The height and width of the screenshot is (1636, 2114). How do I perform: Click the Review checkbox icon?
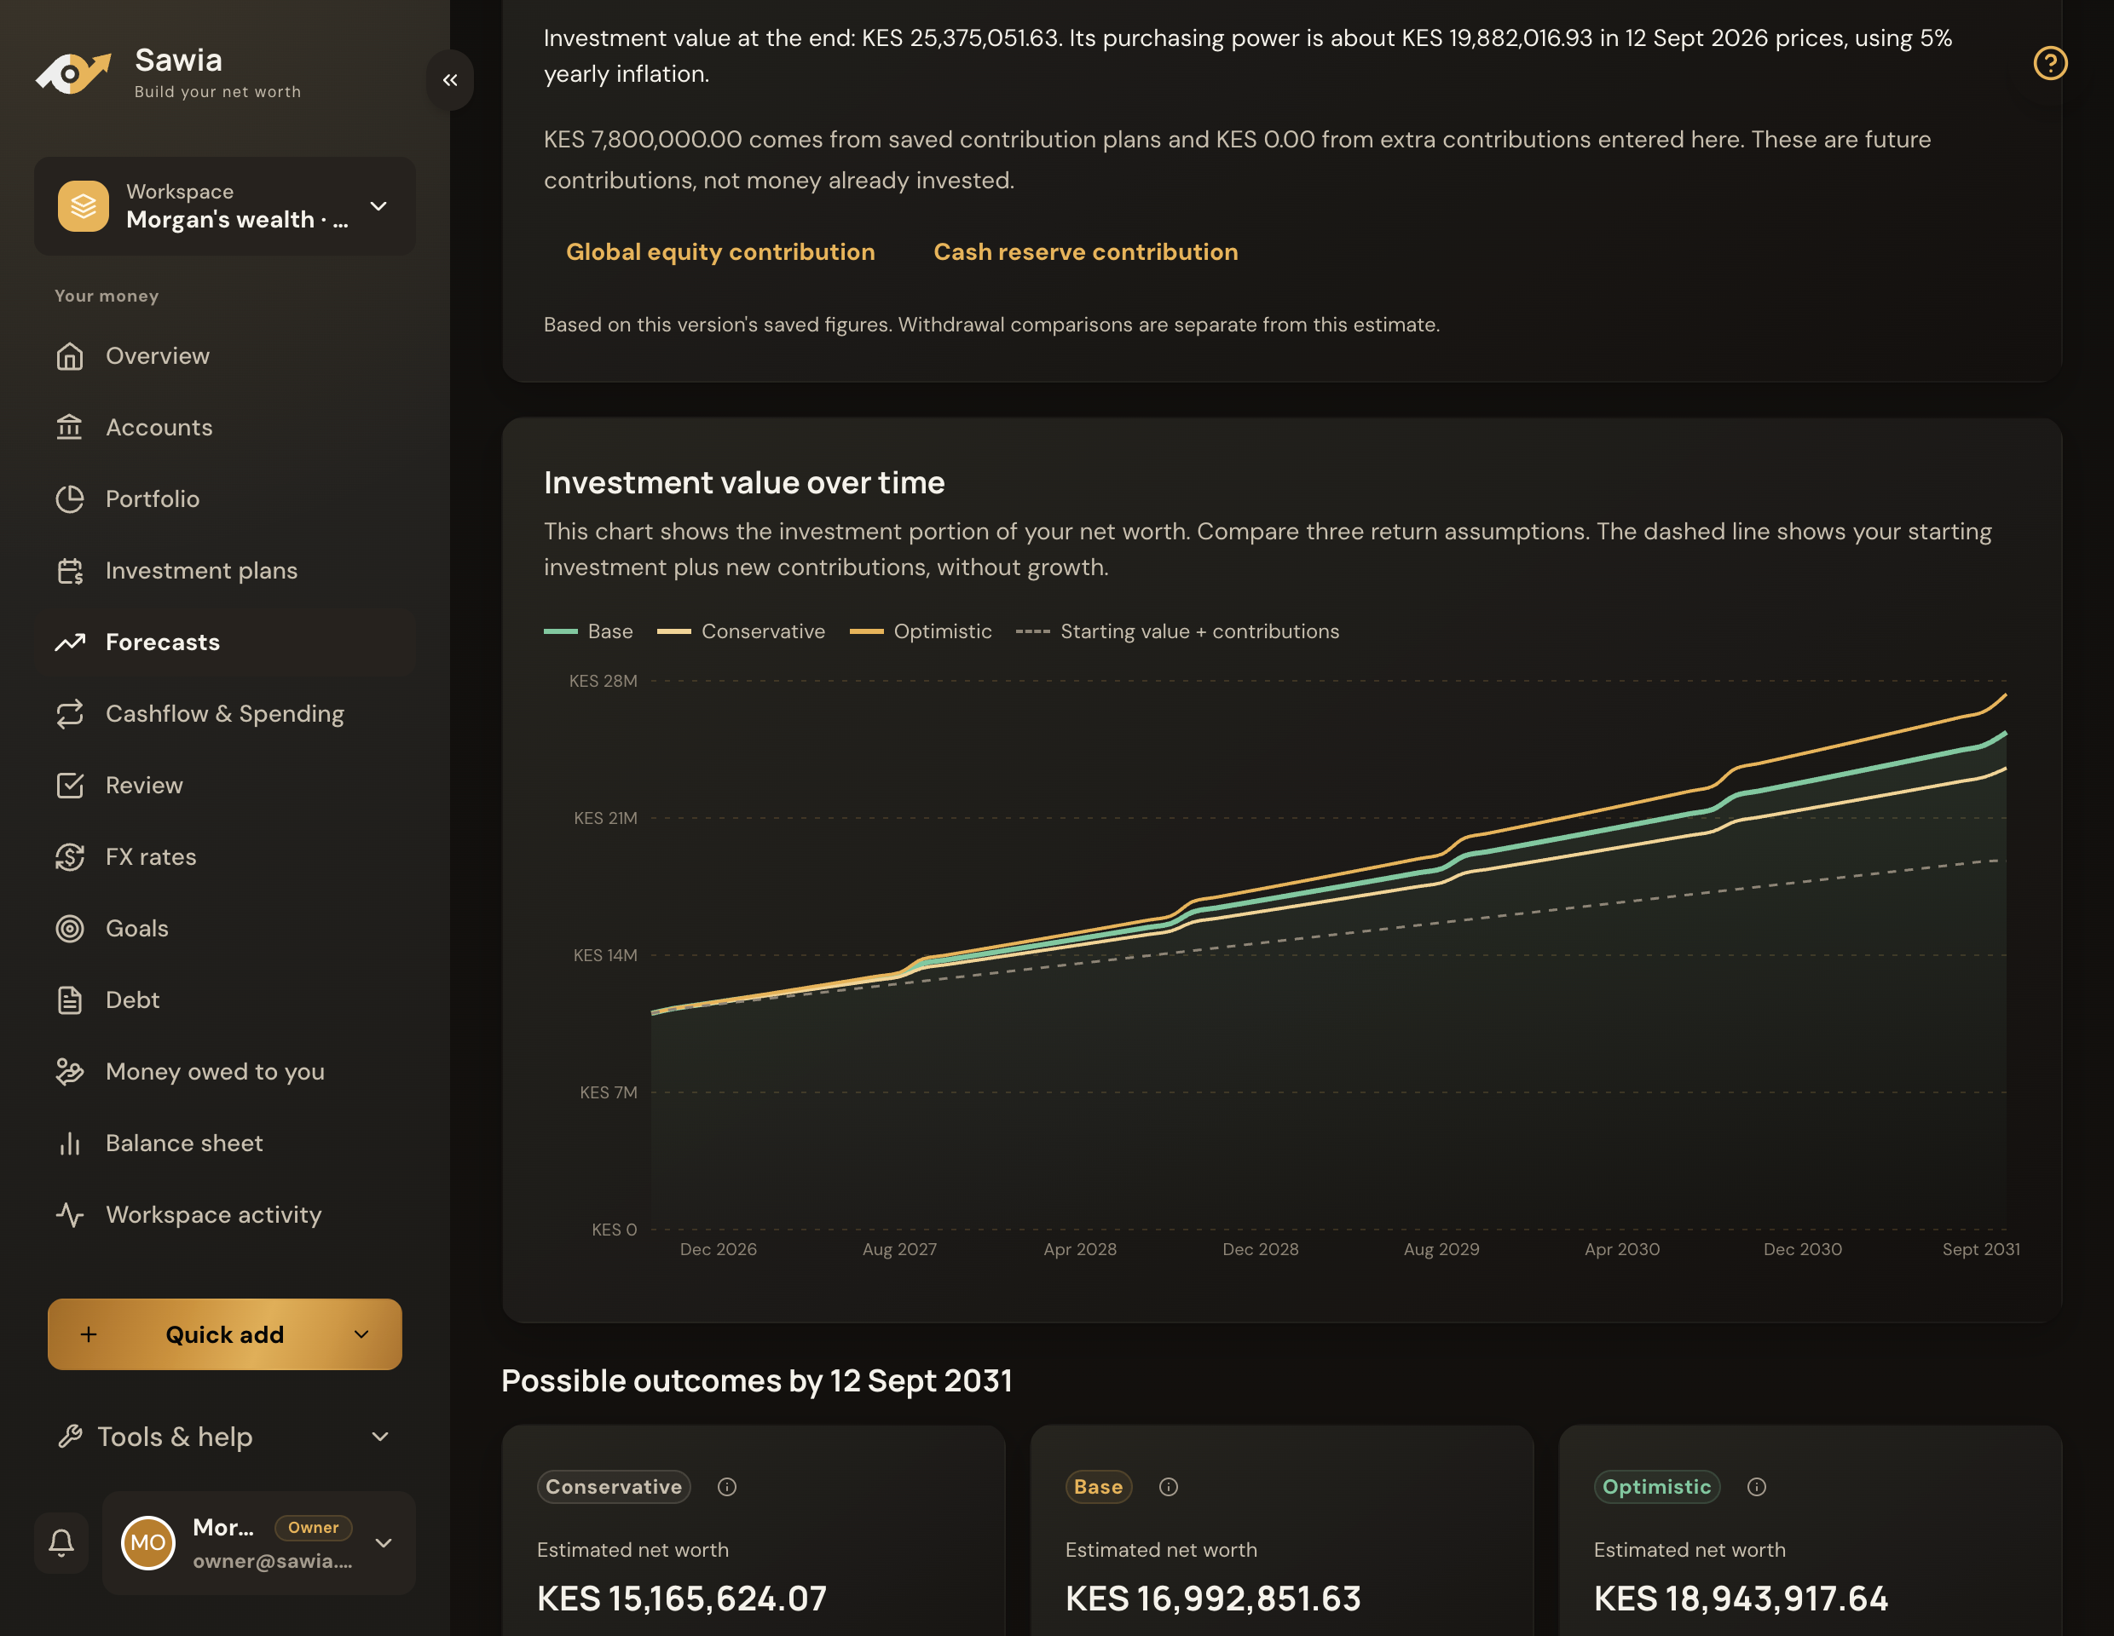70,786
